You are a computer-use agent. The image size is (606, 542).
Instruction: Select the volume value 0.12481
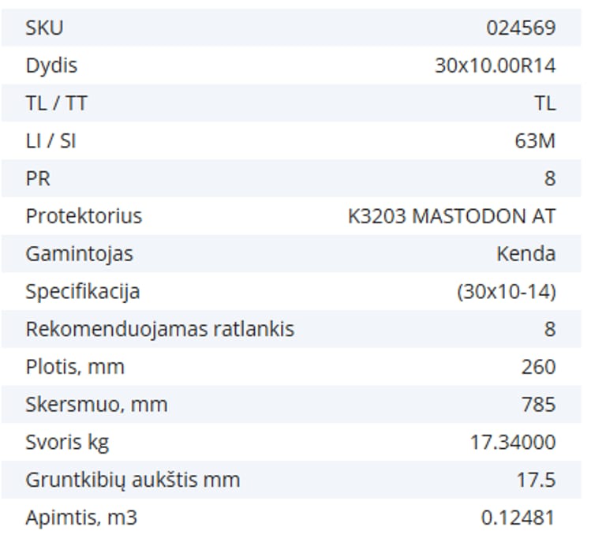click(x=518, y=518)
